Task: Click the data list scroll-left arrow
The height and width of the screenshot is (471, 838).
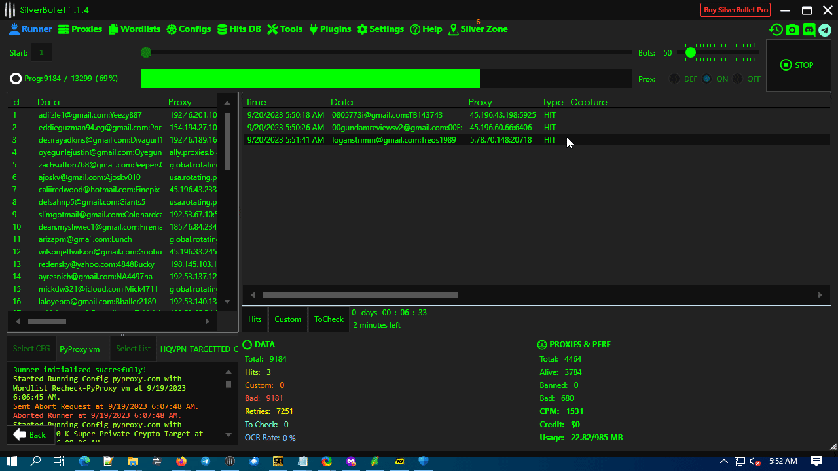Action: (x=18, y=321)
